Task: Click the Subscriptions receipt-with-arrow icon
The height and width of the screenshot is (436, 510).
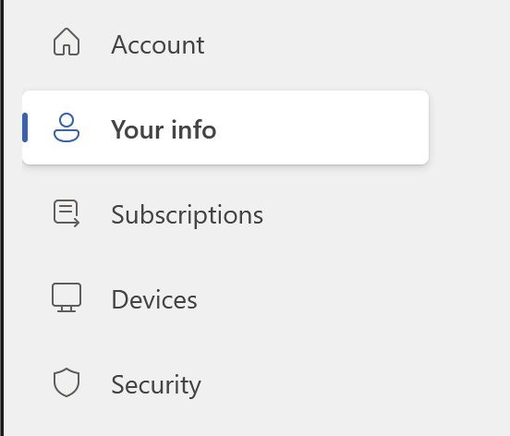Action: (x=67, y=213)
